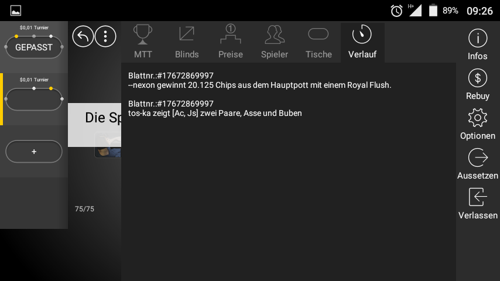
Task: Switch to the Tische tab
Action: pos(319,42)
